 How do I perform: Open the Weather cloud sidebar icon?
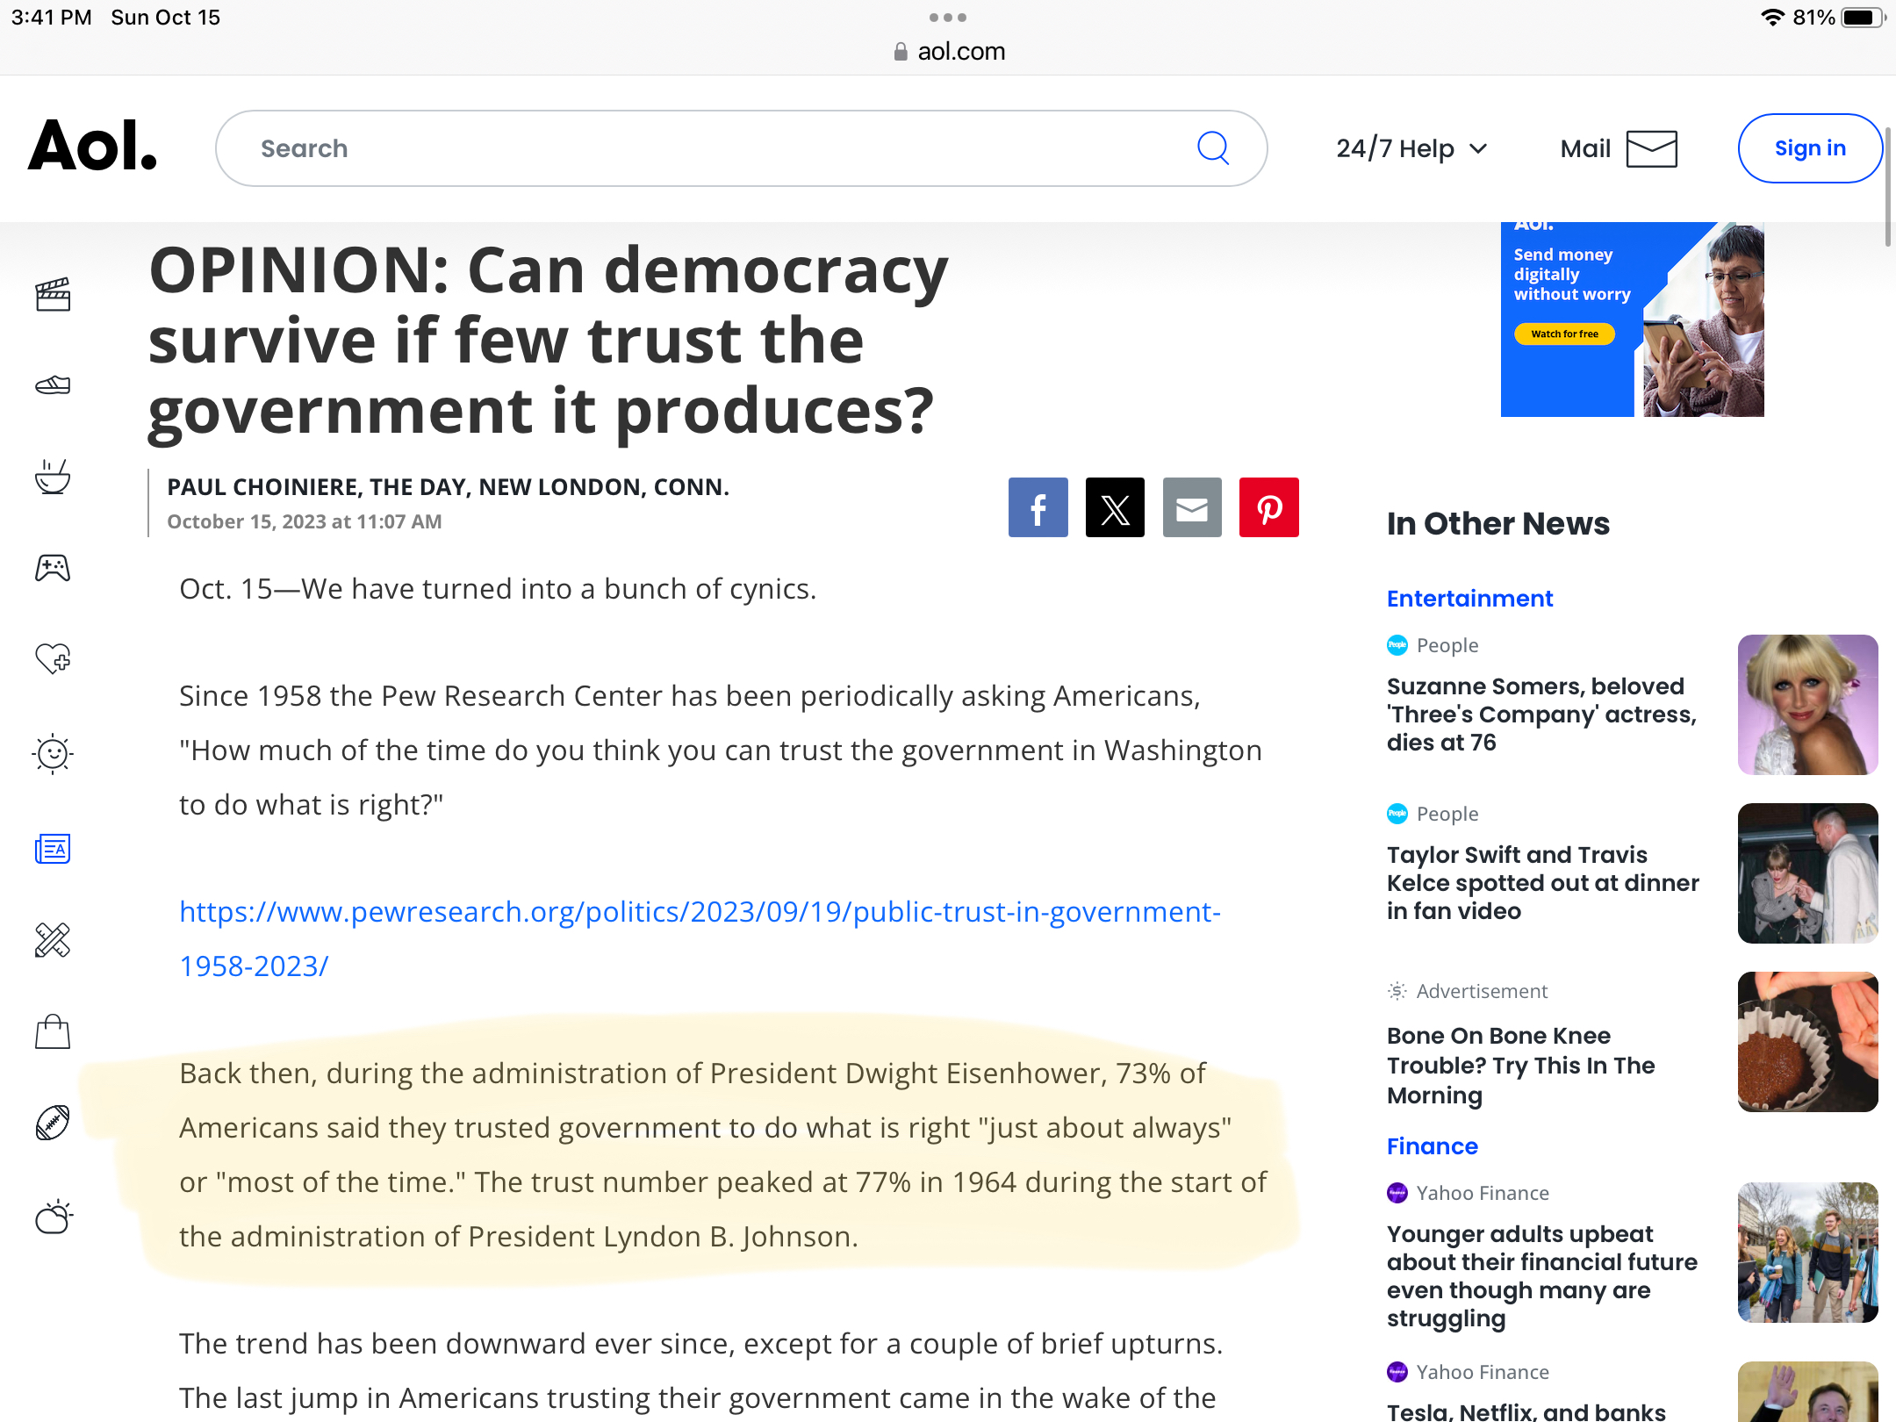click(x=53, y=1217)
